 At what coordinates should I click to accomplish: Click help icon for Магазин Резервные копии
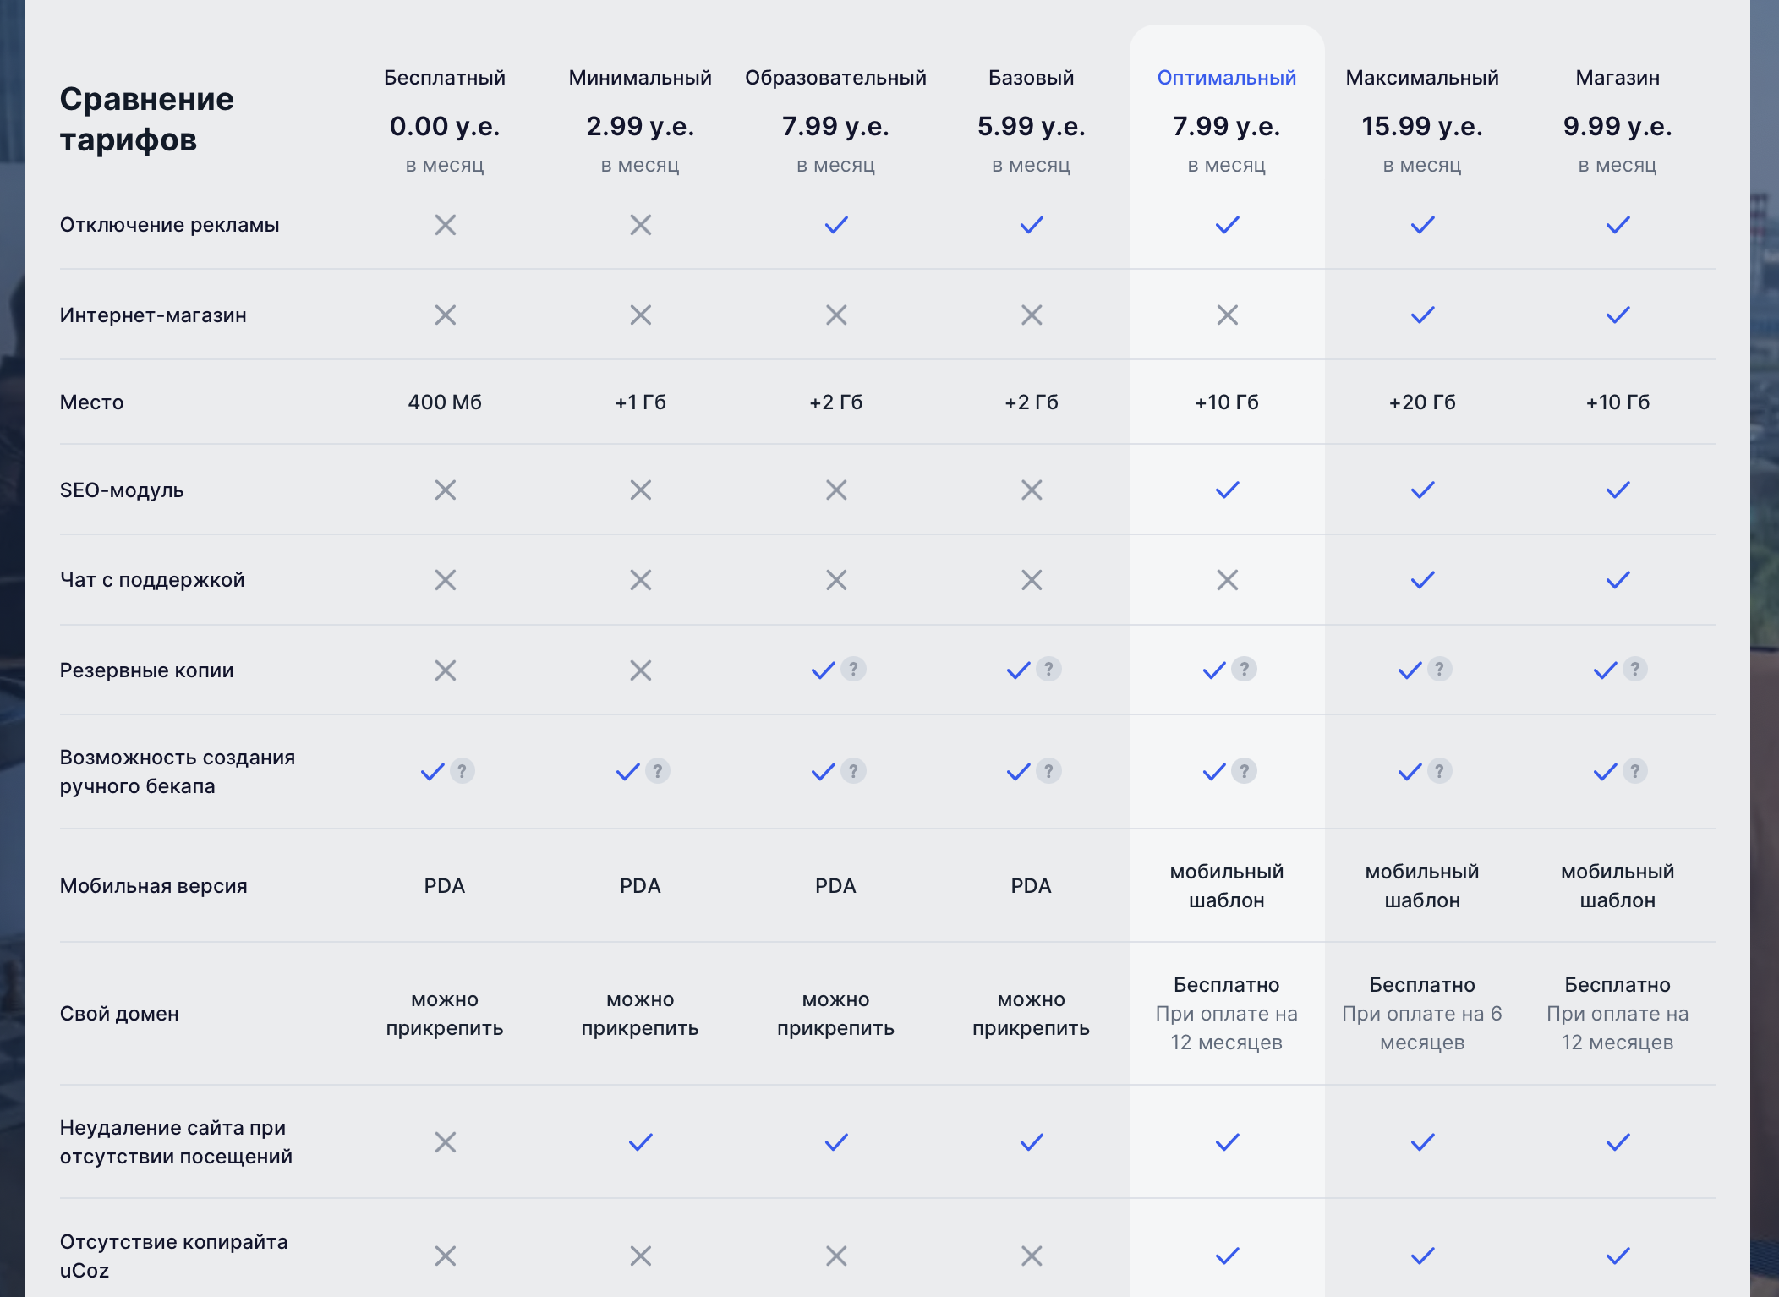click(1634, 670)
